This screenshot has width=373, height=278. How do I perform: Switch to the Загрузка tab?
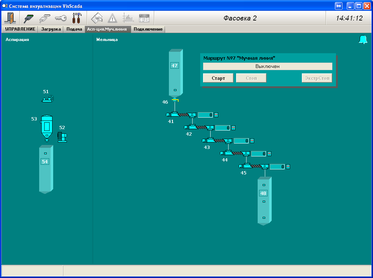coord(51,29)
